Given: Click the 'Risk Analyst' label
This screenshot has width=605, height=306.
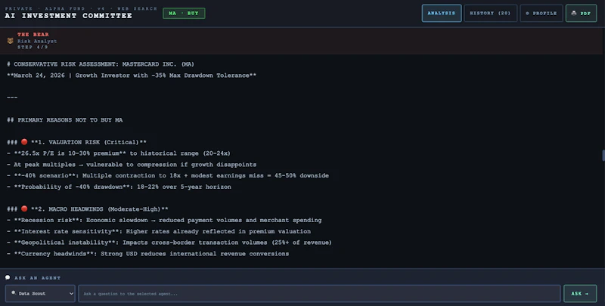Looking at the screenshot, I should tap(37, 41).
